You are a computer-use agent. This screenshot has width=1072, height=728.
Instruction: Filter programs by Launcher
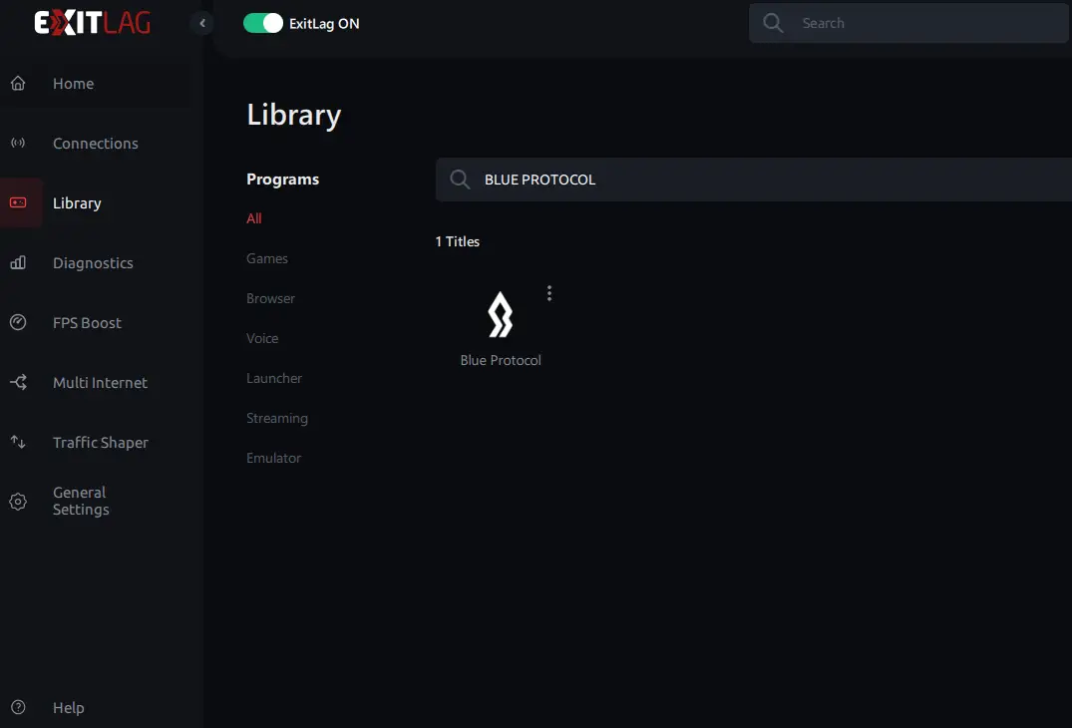[x=274, y=378]
